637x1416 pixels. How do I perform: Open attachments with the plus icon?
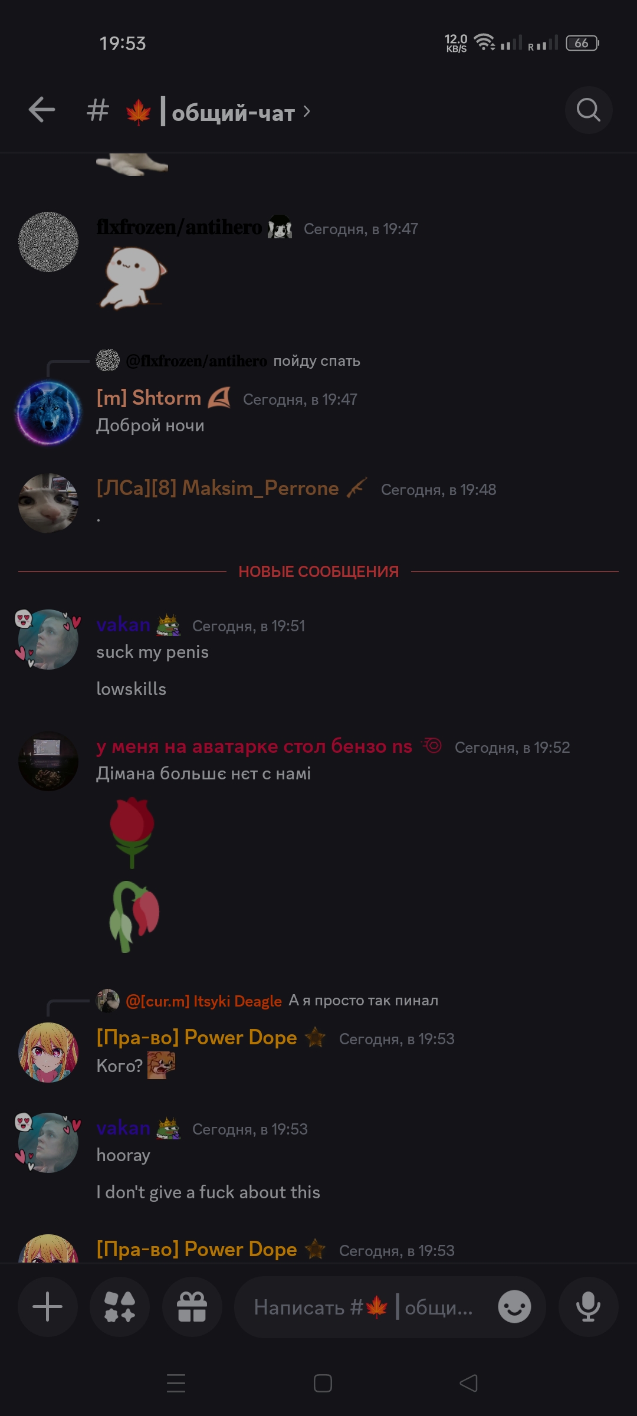48,1307
